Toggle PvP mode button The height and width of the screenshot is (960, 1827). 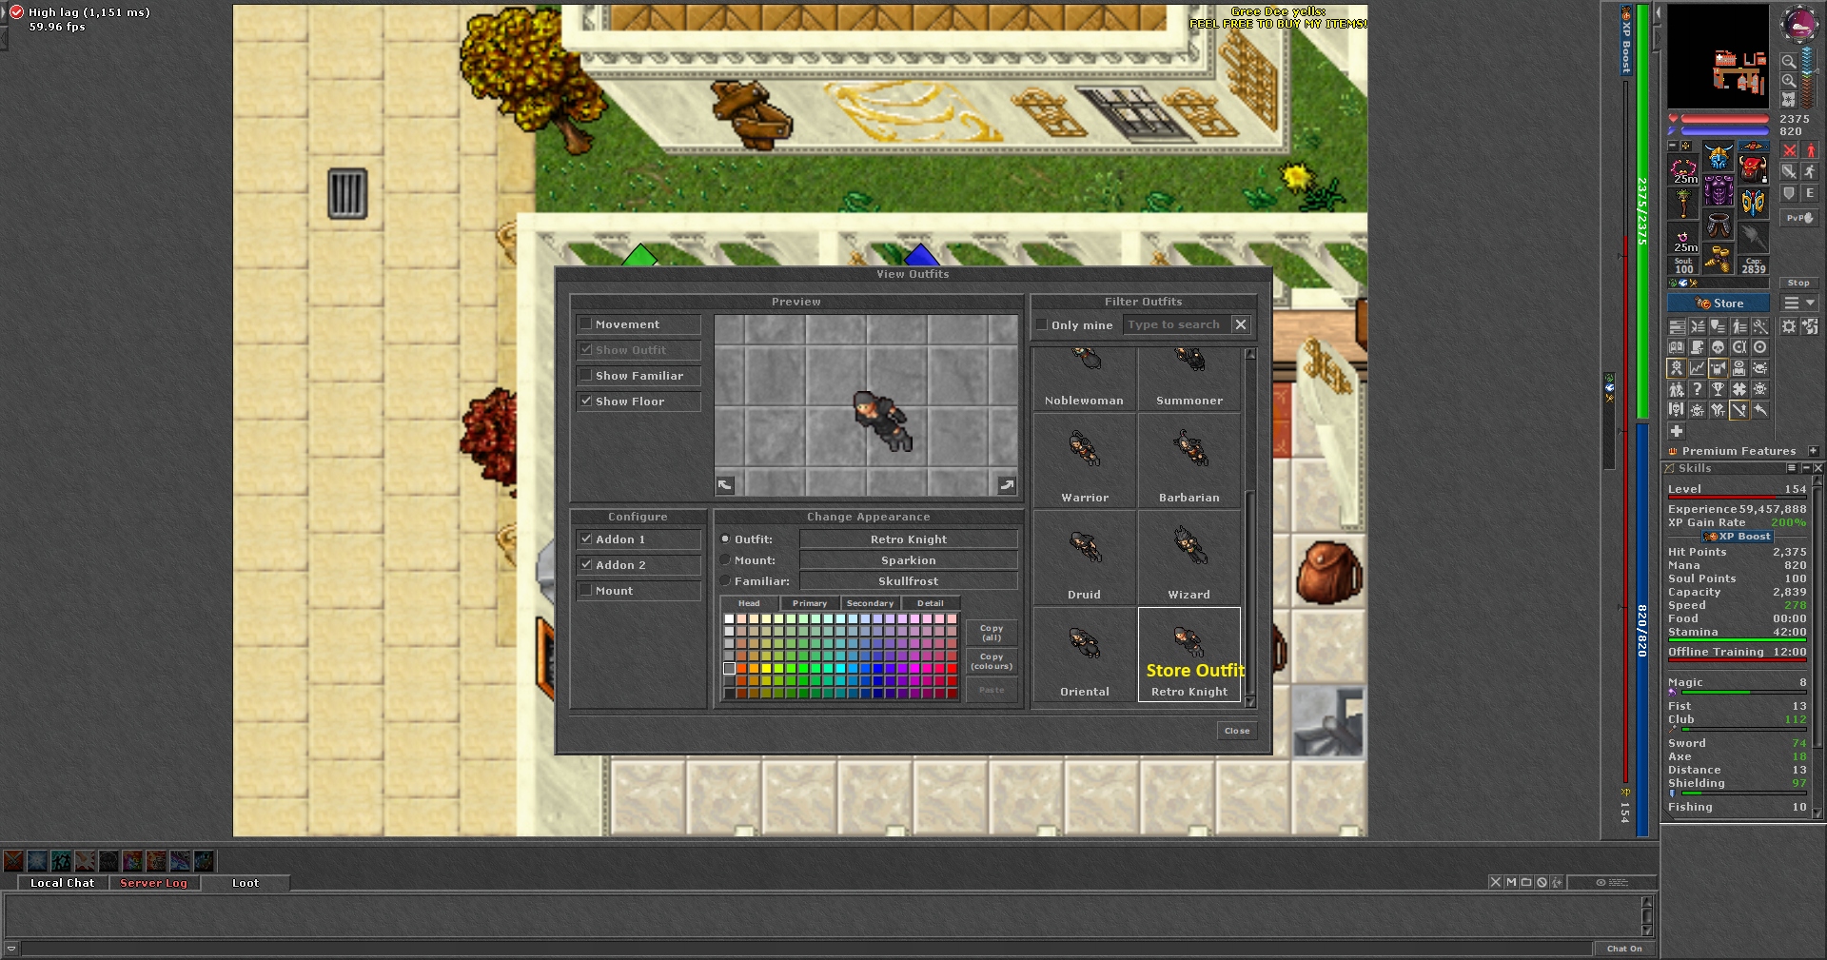(x=1798, y=218)
